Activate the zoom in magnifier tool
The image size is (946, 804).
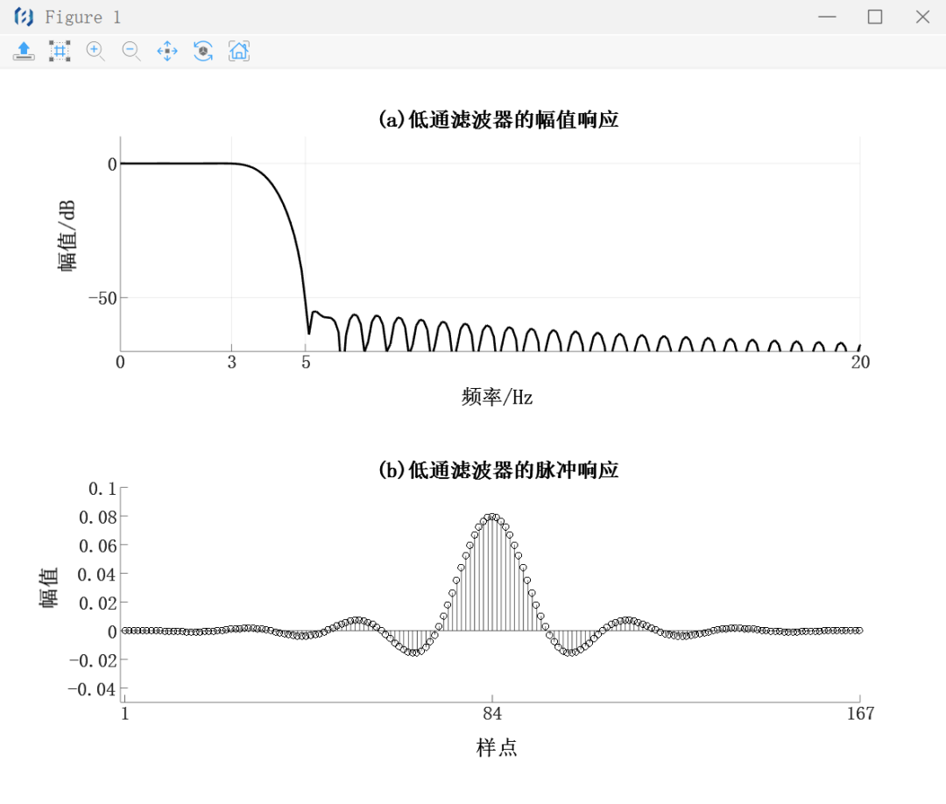[x=95, y=51]
